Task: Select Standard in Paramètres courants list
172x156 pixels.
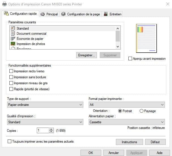Action: coord(63,28)
